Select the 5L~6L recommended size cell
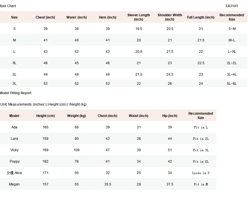248x200 pixels. coord(232,83)
